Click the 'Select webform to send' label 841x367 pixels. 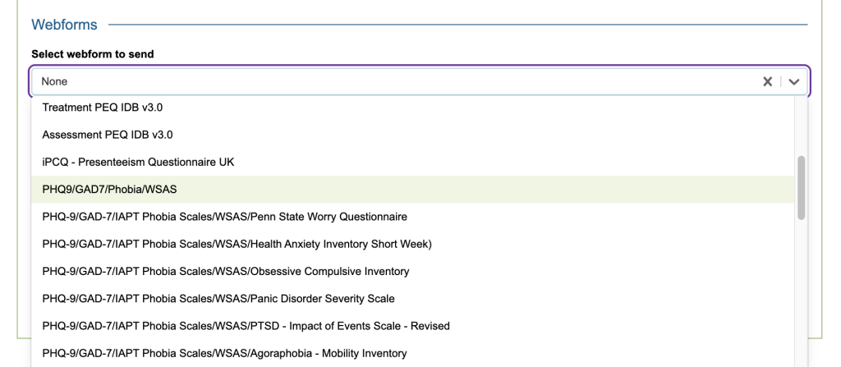pos(93,54)
